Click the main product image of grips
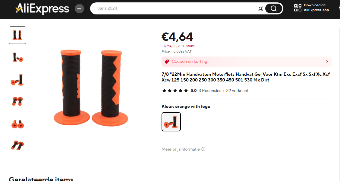340x181 pixels. [91, 87]
